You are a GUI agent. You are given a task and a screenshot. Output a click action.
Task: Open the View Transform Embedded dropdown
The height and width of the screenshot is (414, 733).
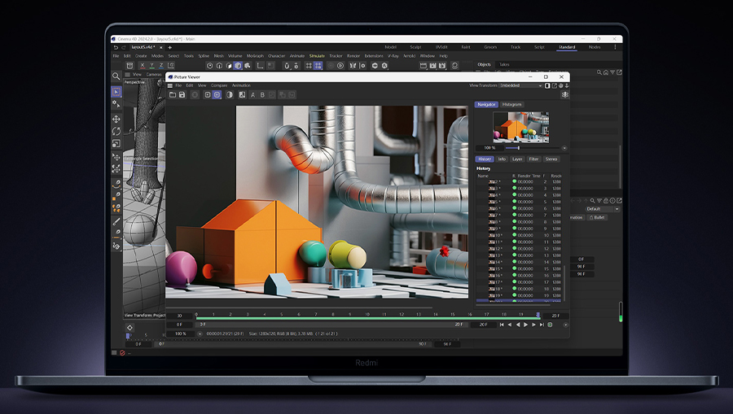click(x=520, y=86)
